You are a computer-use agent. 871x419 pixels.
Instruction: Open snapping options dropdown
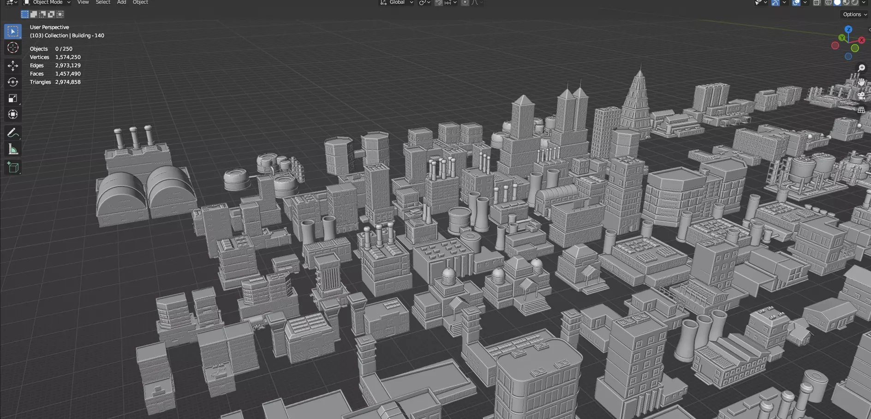pyautogui.click(x=451, y=2)
